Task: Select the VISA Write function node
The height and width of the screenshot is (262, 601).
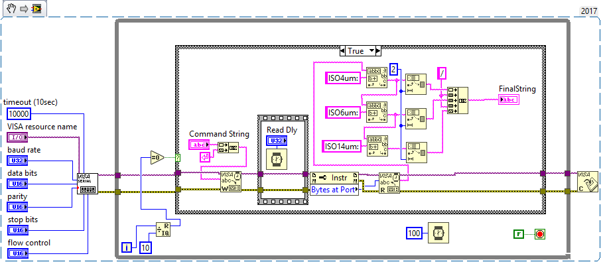Action: pos(231,182)
